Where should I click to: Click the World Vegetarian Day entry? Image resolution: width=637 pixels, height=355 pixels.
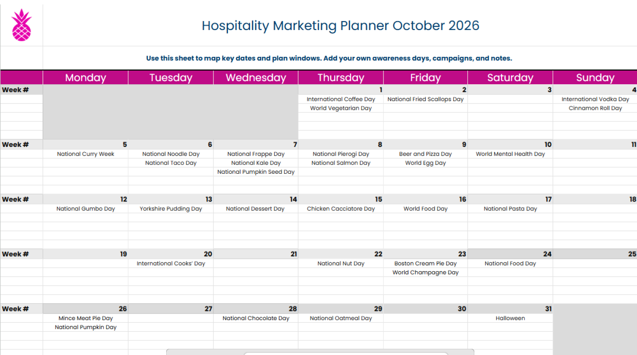[341, 108]
